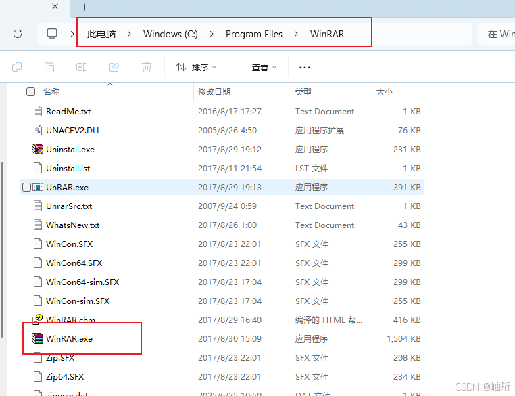Go to 此电脑 breadcrumb
Image resolution: width=515 pixels, height=396 pixels.
pyautogui.click(x=101, y=34)
